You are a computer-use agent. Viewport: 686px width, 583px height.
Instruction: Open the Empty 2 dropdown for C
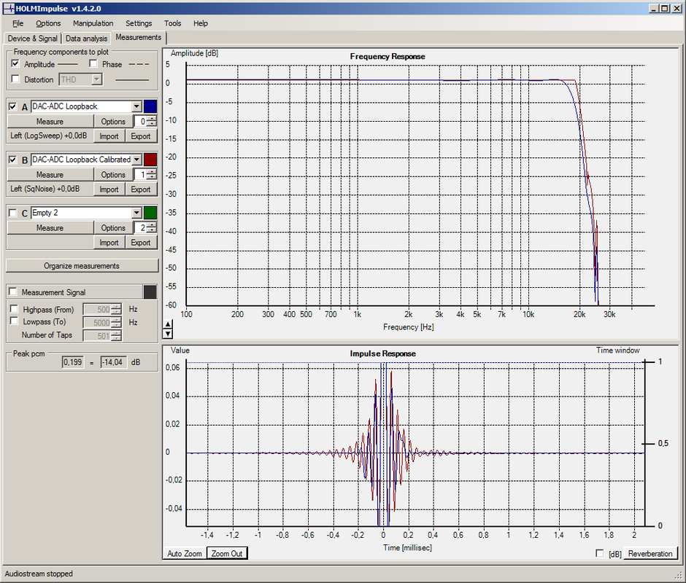(137, 214)
